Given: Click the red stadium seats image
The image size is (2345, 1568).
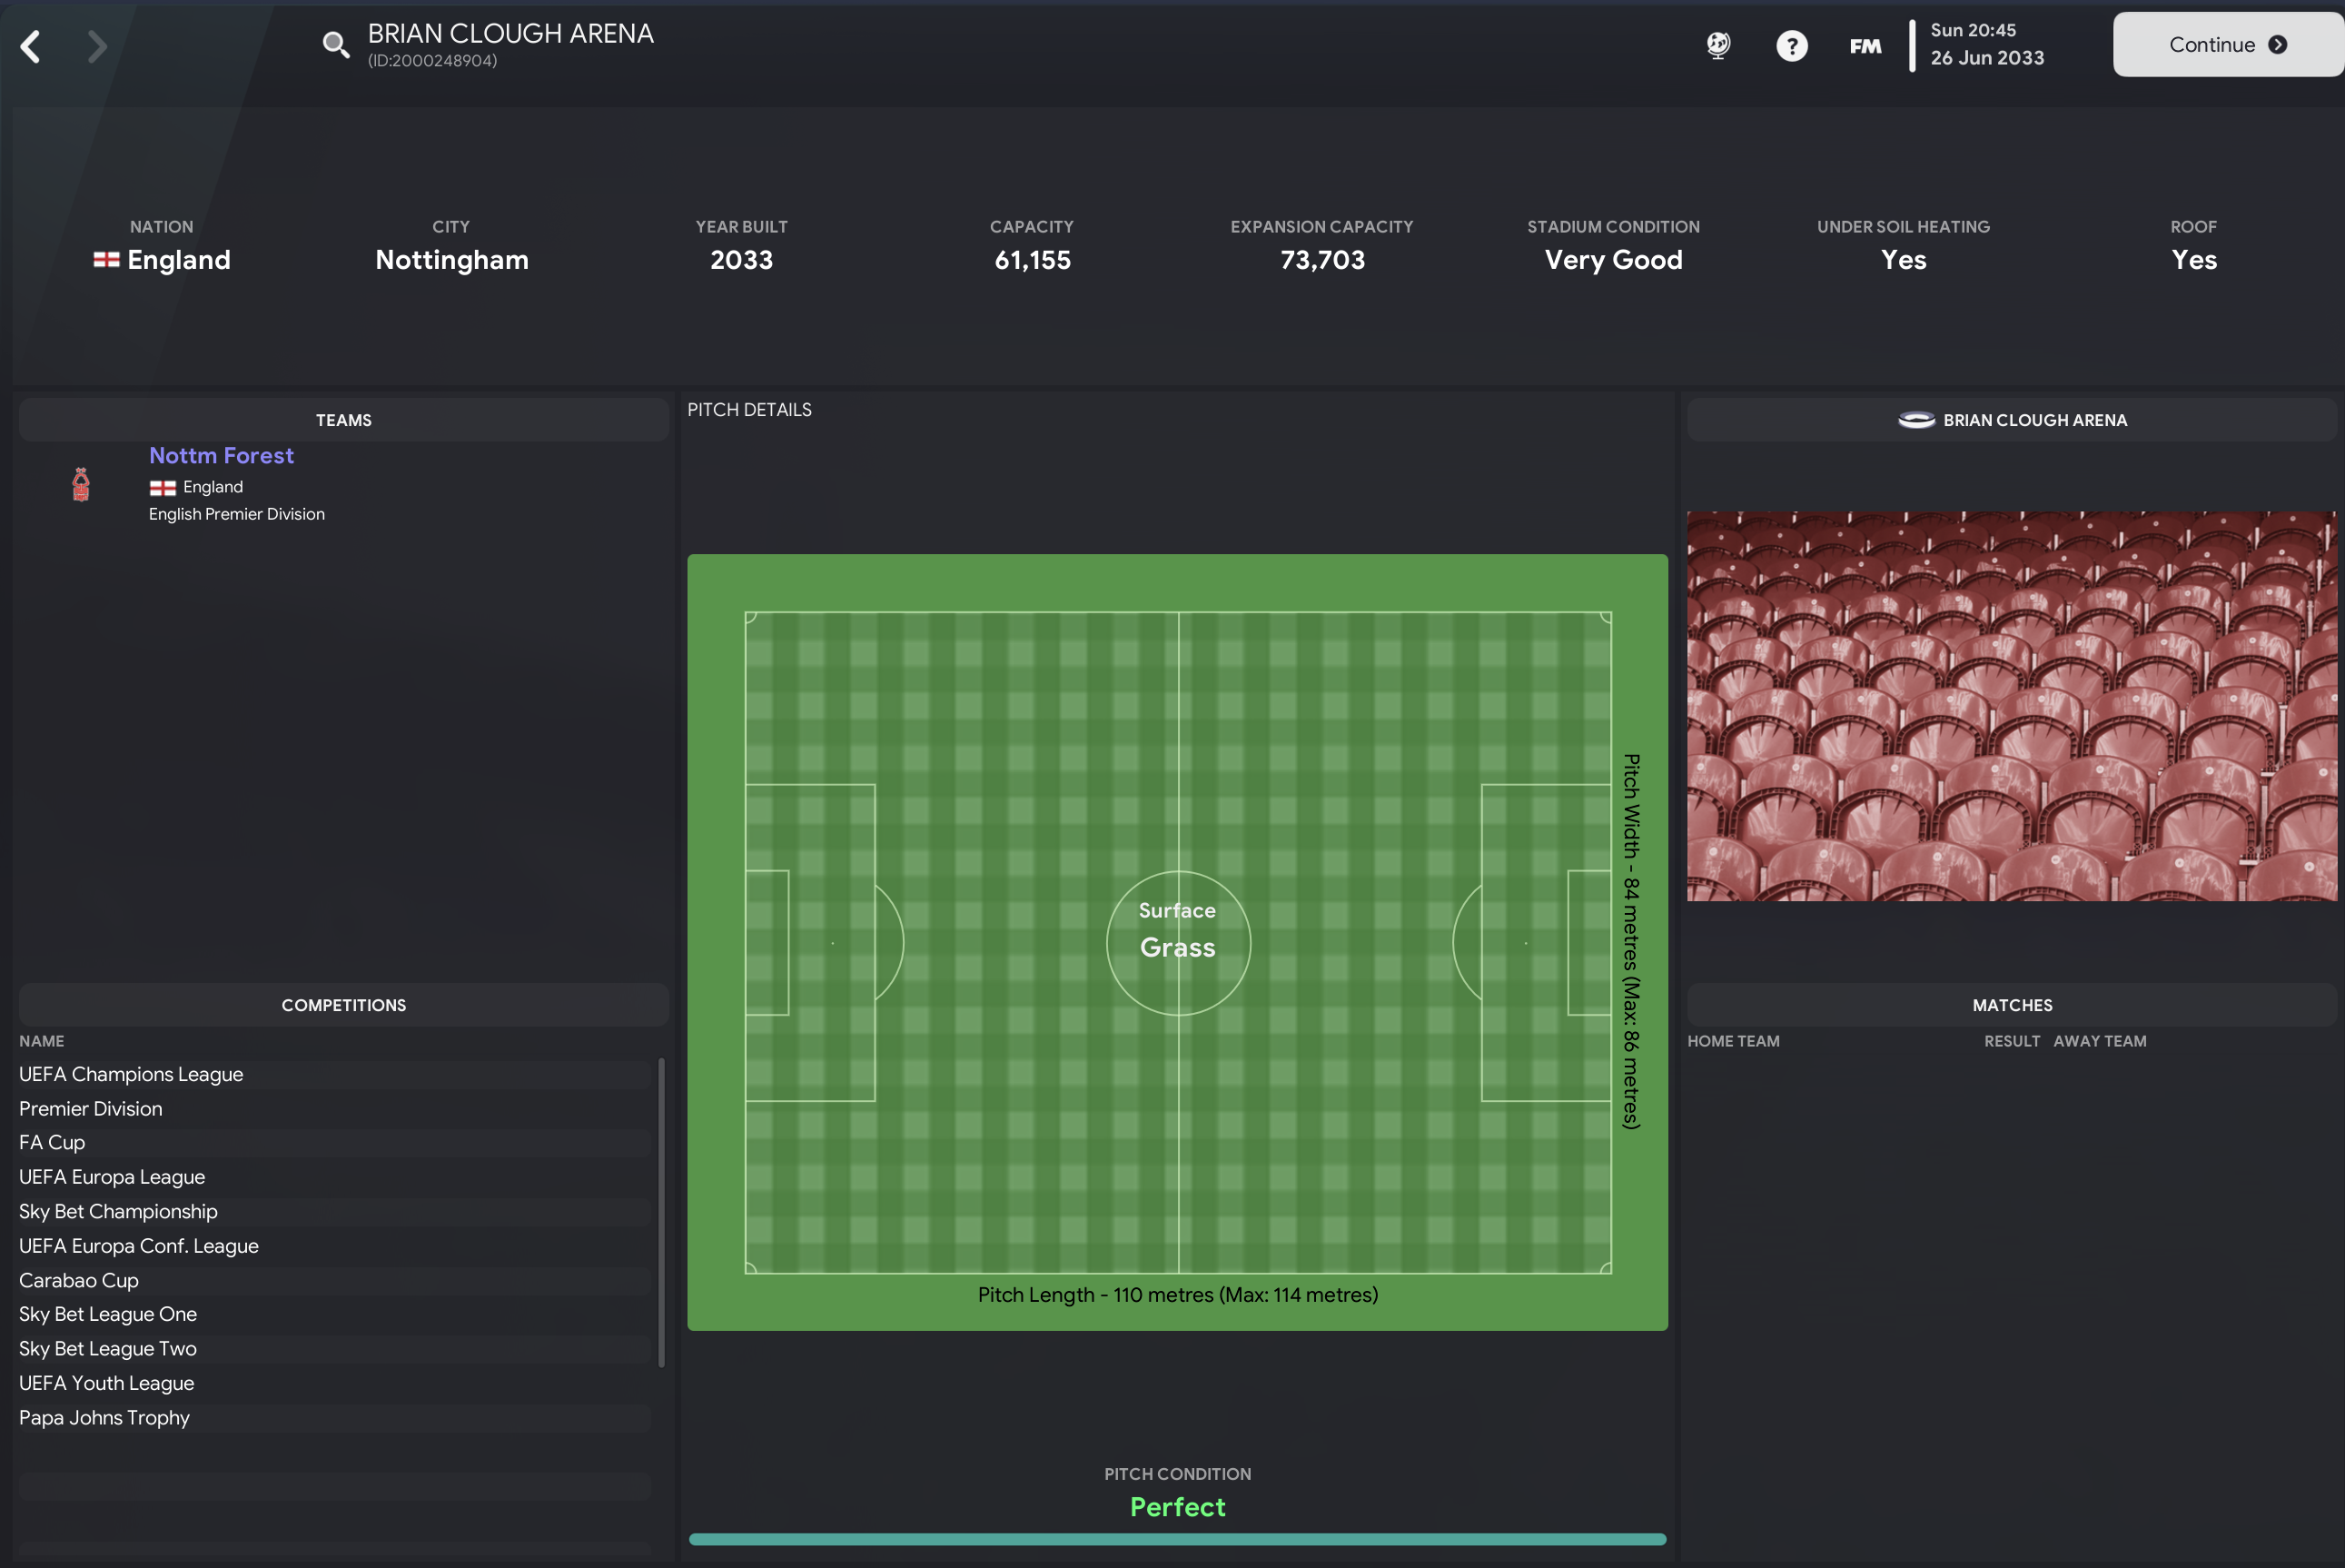Looking at the screenshot, I should click(2011, 706).
